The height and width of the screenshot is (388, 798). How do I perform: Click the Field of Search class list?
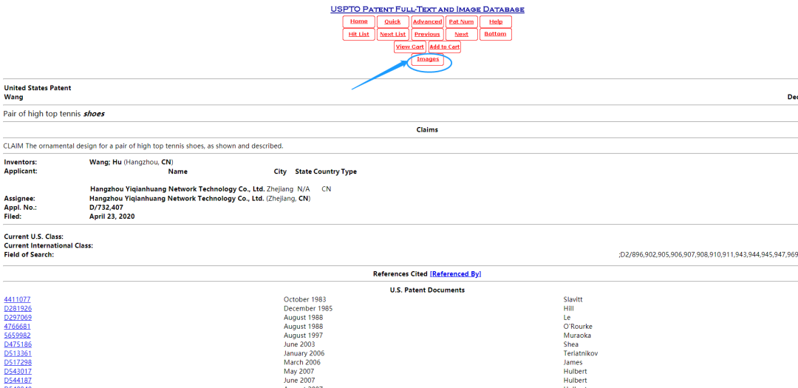(708, 254)
